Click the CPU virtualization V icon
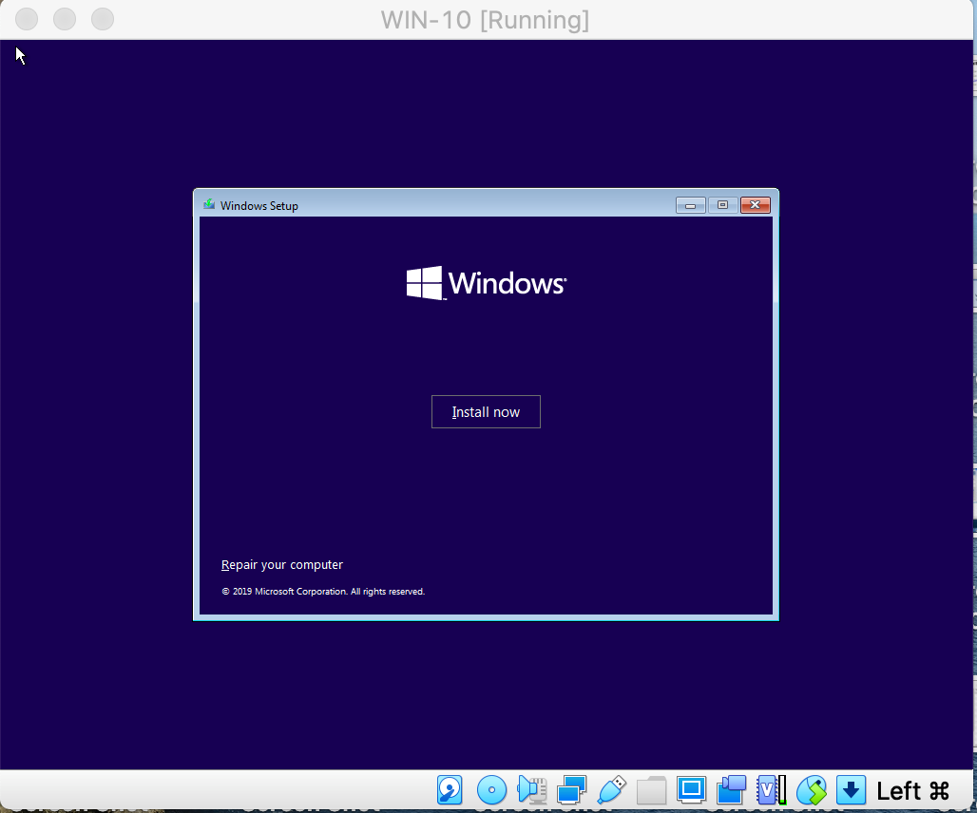Image resolution: width=977 pixels, height=813 pixels. click(772, 790)
